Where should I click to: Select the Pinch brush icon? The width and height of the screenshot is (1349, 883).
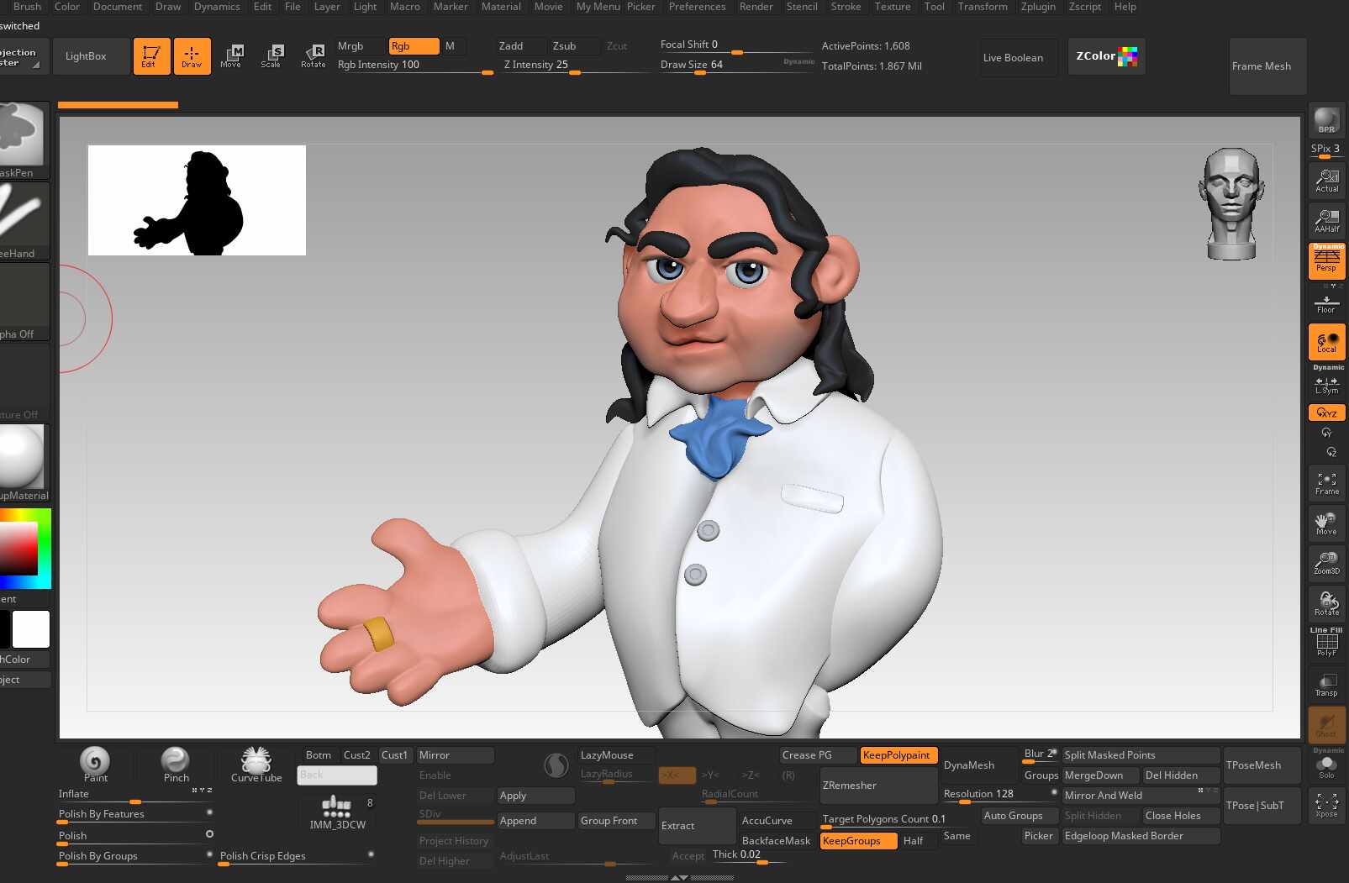pyautogui.click(x=176, y=765)
